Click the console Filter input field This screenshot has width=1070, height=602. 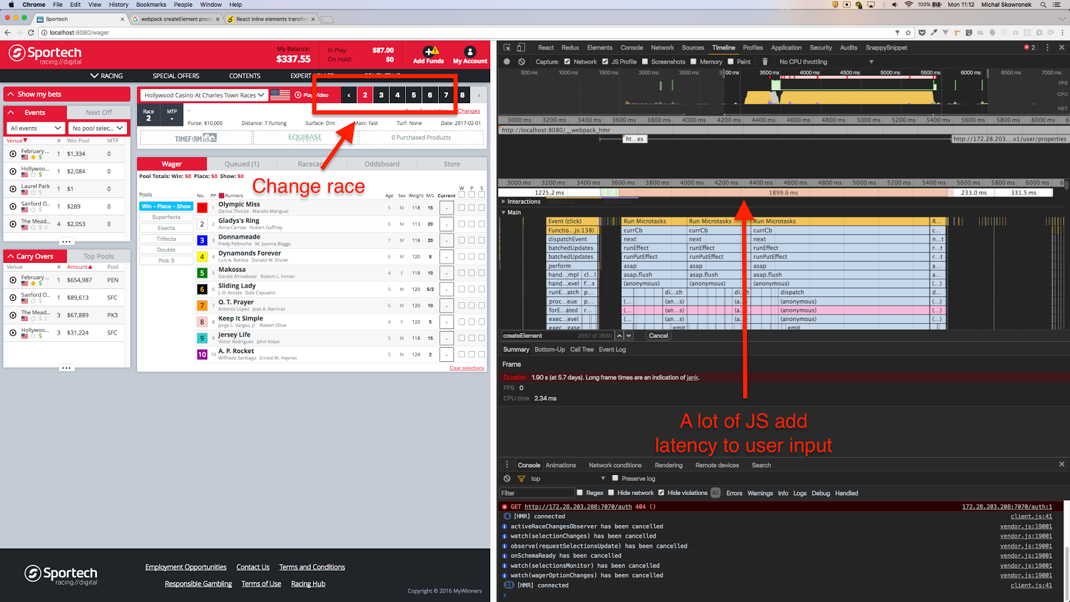click(x=537, y=493)
